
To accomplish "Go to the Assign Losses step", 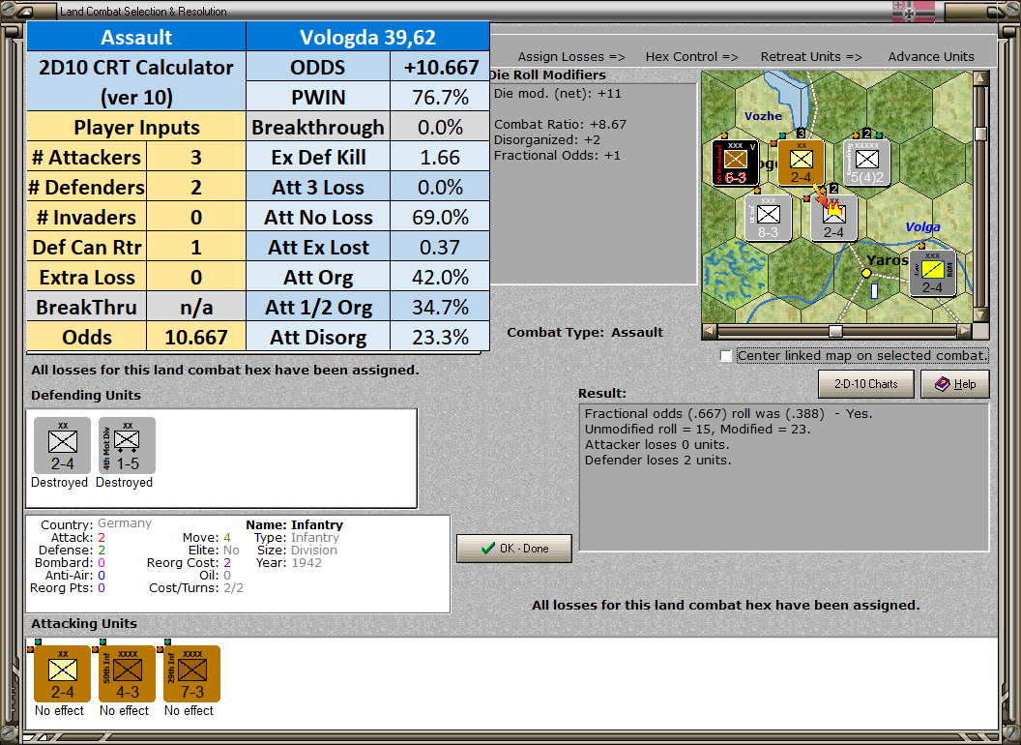I will tap(571, 57).
